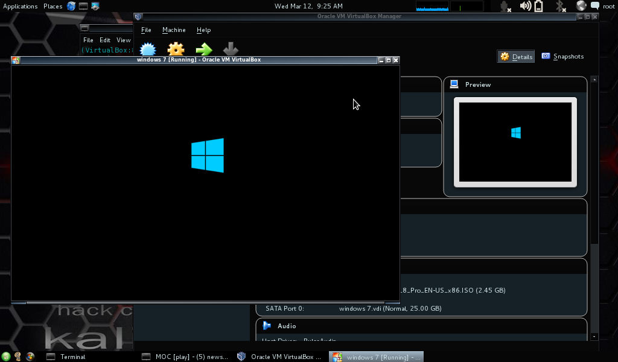Launch the terminal icon in top panel
This screenshot has width=618, height=362.
[x=83, y=6]
